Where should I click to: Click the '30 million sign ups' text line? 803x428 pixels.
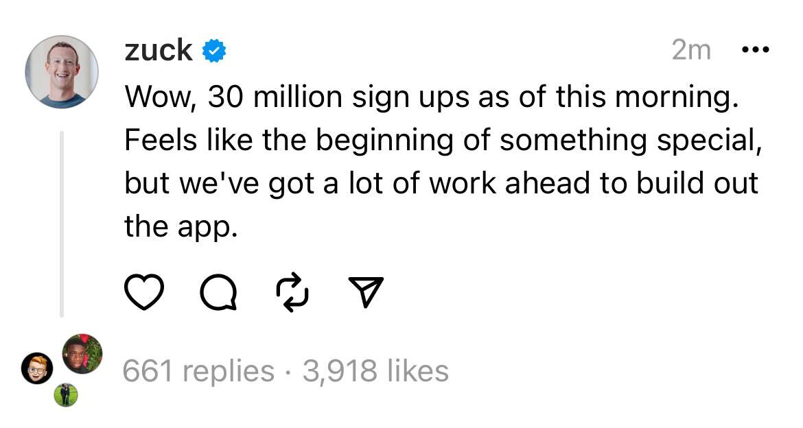(432, 97)
